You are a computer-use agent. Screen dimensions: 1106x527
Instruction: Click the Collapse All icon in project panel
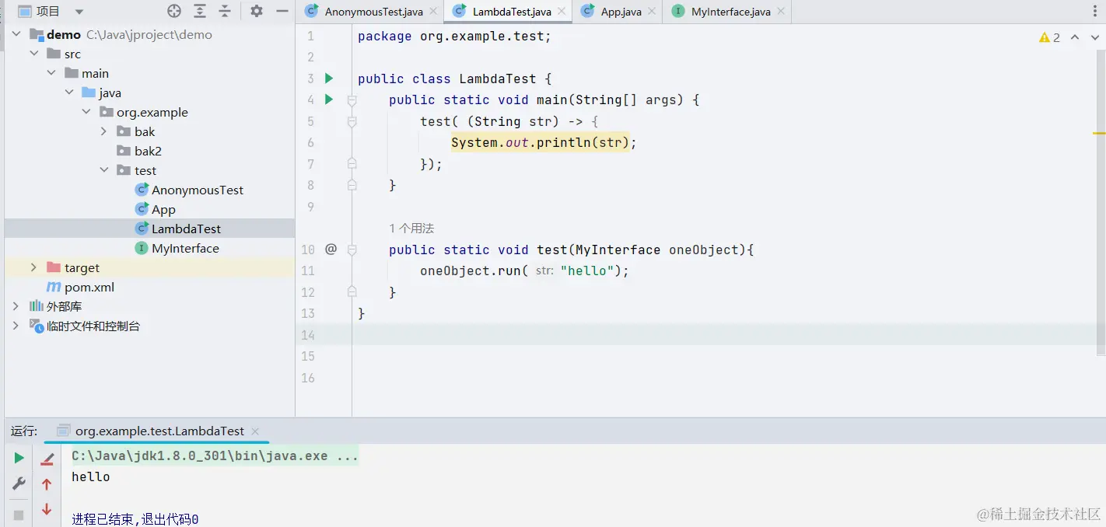point(225,11)
